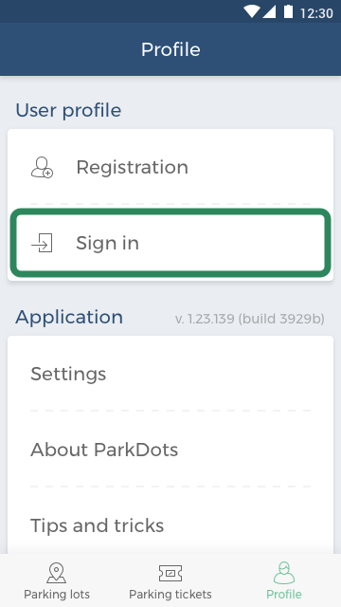Viewport: 341px width, 607px height.
Task: Open the Settings entry
Action: pos(170,374)
